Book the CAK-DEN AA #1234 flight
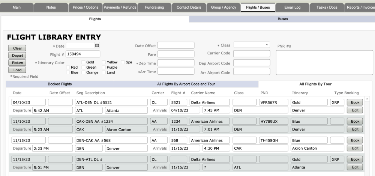 (355, 122)
